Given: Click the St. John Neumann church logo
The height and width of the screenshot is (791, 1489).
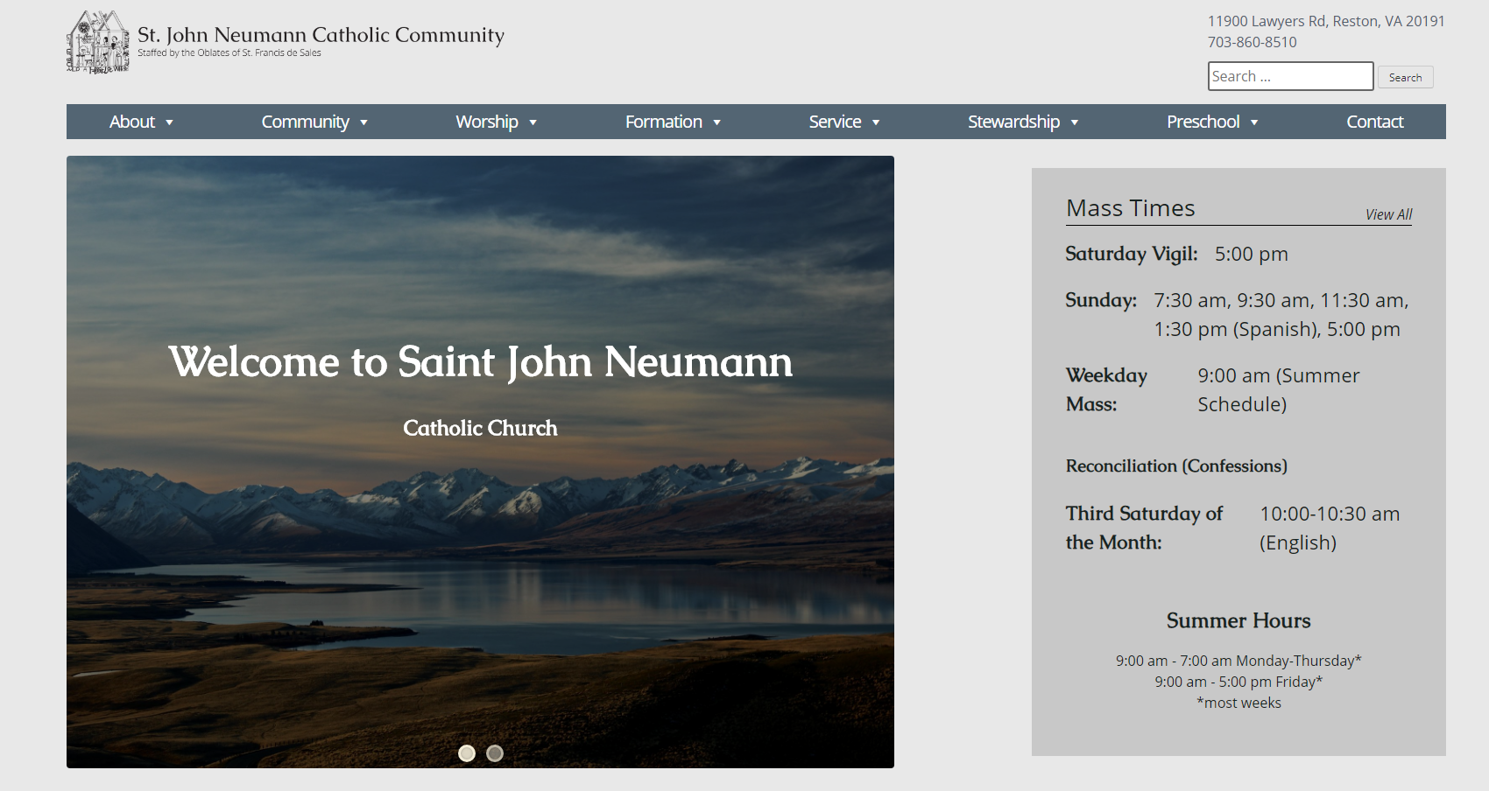Looking at the screenshot, I should (x=98, y=42).
